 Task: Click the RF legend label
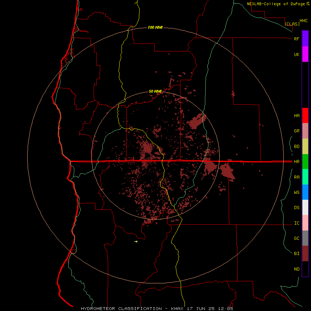click(296, 39)
